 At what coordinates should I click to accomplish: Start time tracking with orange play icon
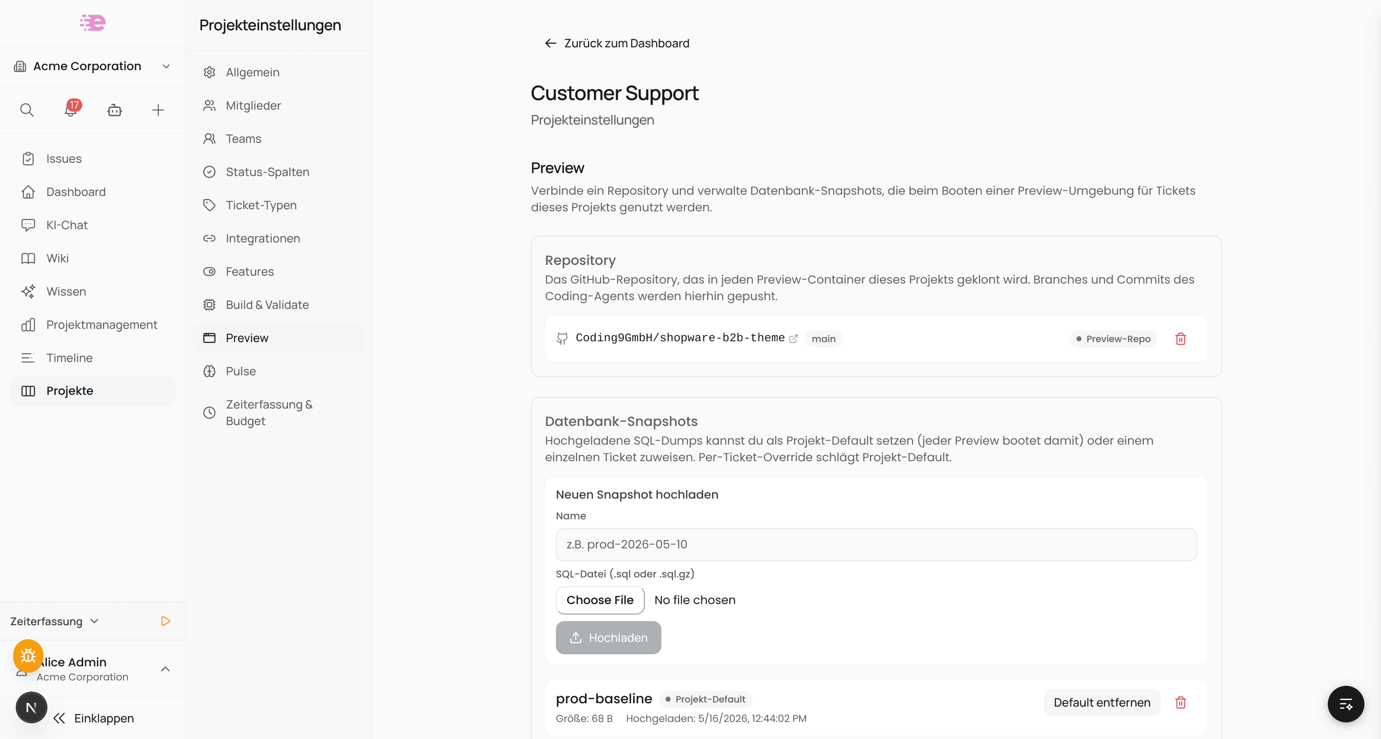[x=166, y=621]
